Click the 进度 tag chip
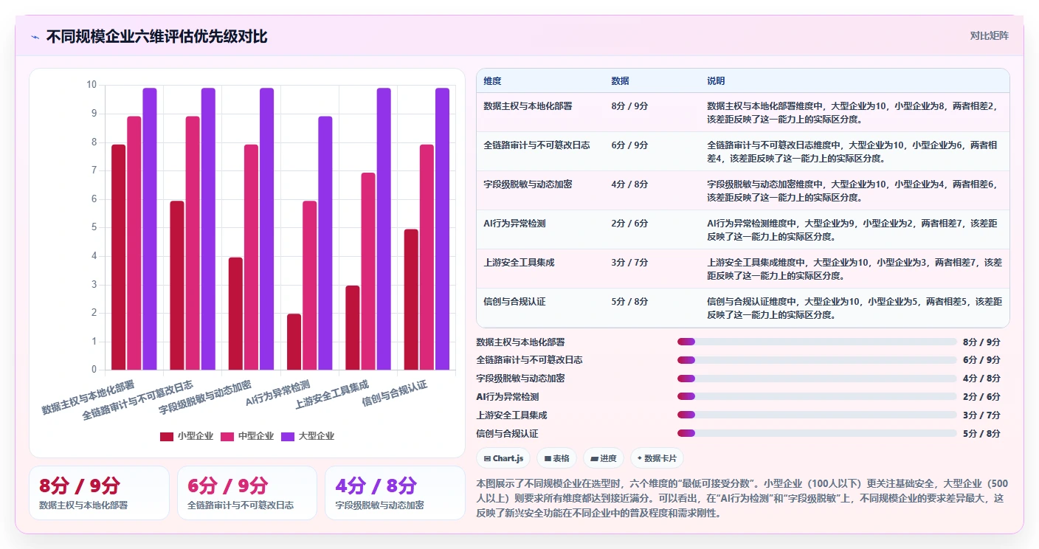 603,458
